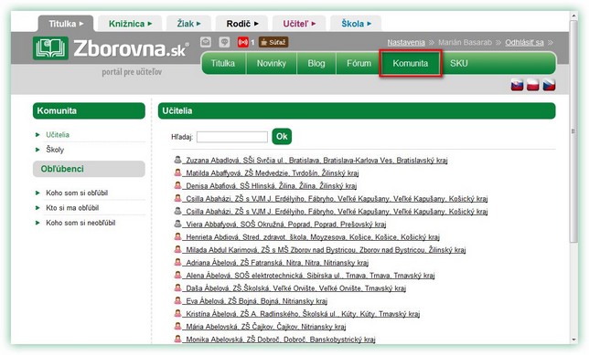589x355 pixels.
Task: Open the mail envelope icon in header
Action: (206, 42)
